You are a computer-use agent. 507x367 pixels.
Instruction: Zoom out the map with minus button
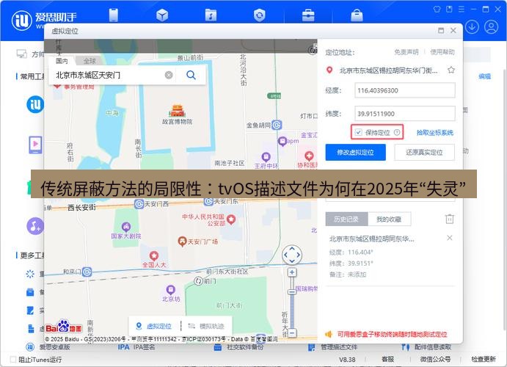[292, 333]
